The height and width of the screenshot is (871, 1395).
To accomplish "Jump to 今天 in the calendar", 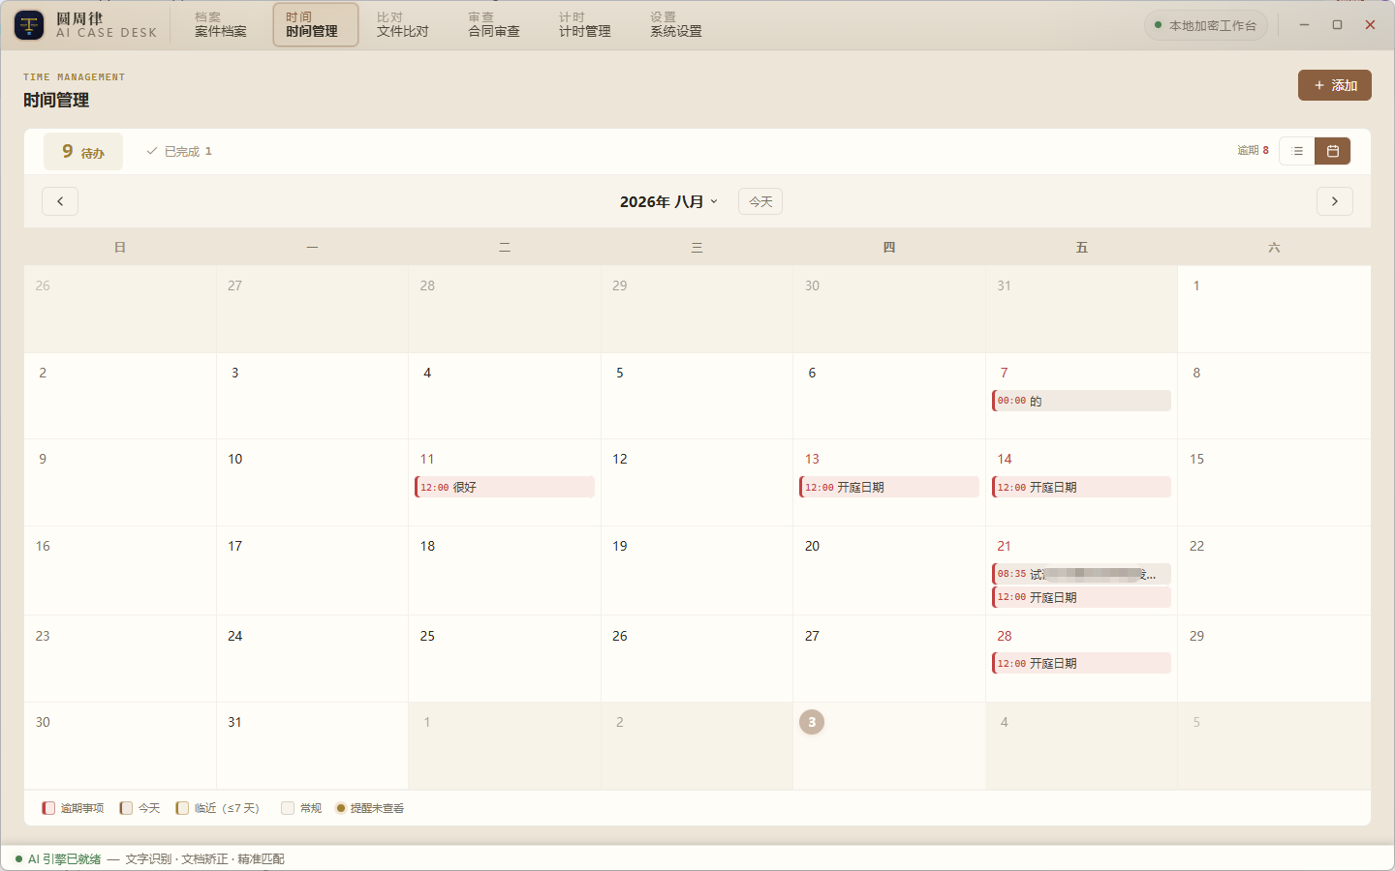I will [x=760, y=201].
